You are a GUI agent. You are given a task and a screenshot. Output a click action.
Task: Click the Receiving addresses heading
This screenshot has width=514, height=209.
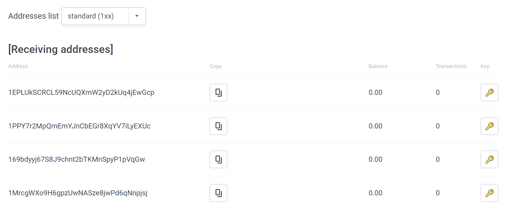pyautogui.click(x=61, y=49)
